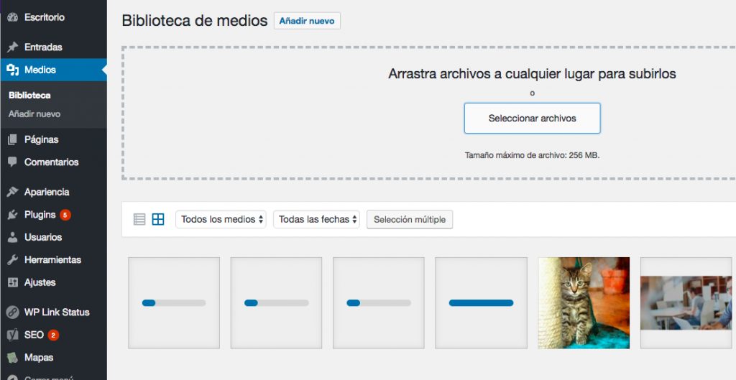736x380 pixels.
Task: Open the Mapas menu item
Action: coord(53,358)
